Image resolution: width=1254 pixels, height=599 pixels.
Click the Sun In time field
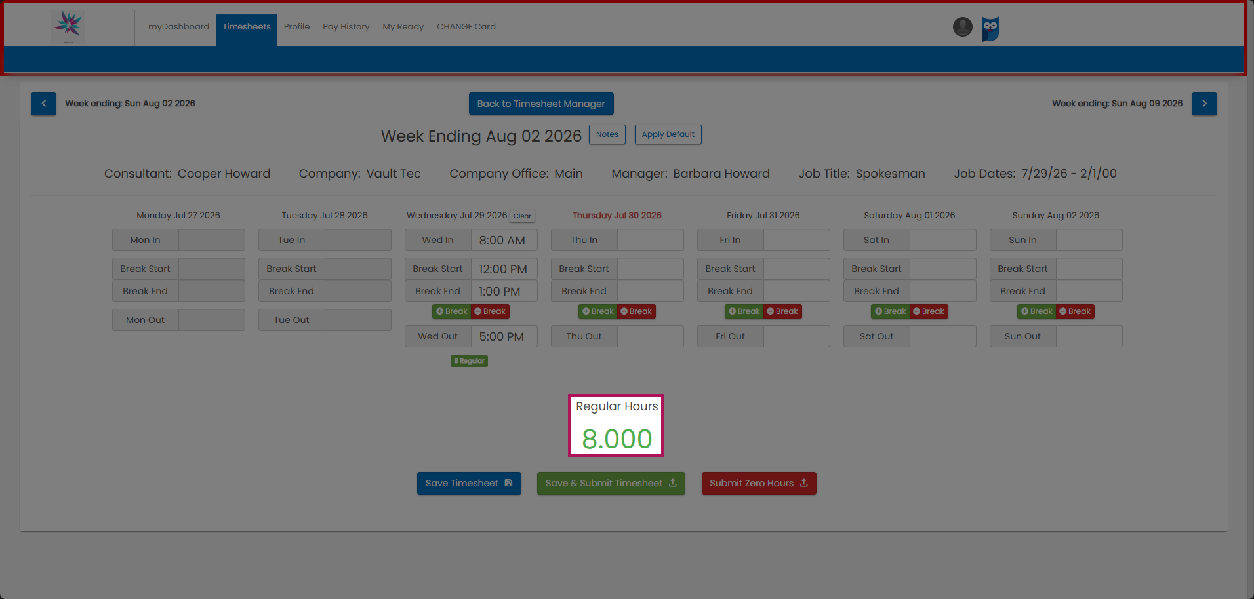tap(1089, 240)
